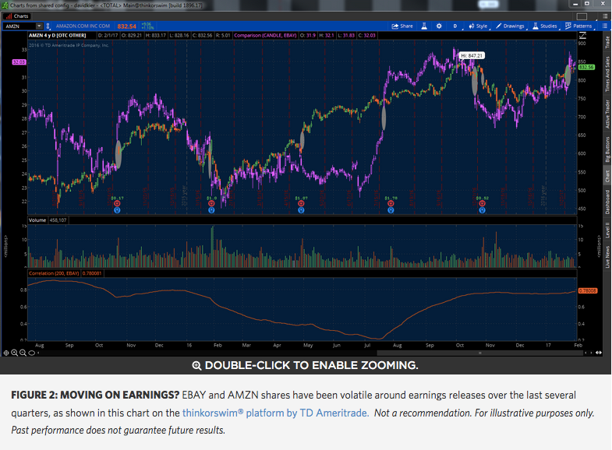Click the scroll right arrow on time axis
Screen dimensions: 612x450
pos(590,353)
